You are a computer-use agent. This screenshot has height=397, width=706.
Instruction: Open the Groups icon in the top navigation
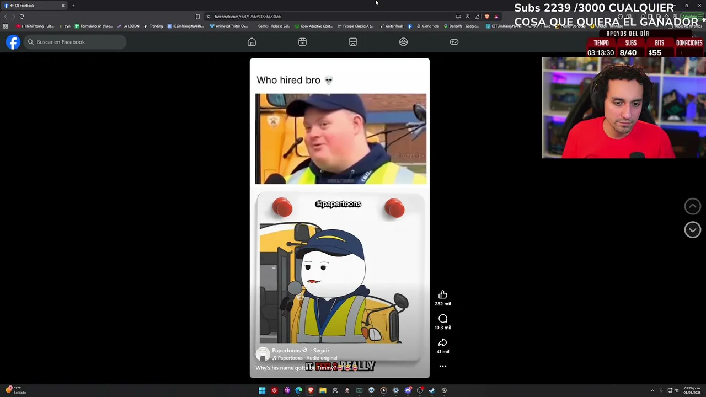point(404,42)
